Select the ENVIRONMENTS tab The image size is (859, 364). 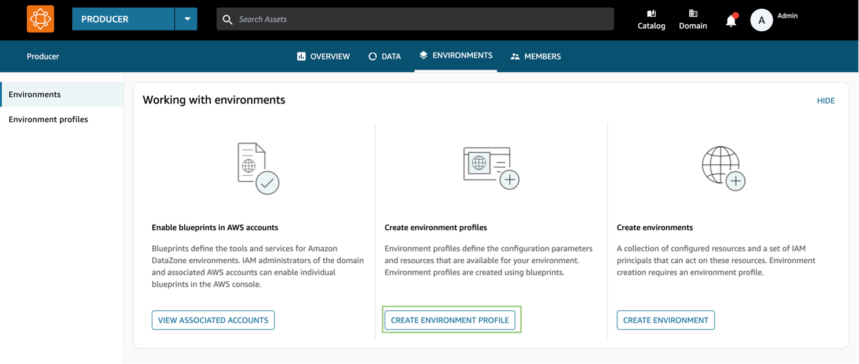click(x=456, y=56)
